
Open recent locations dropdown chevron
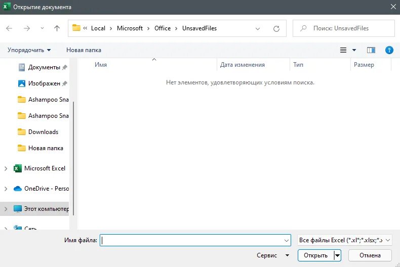point(43,28)
